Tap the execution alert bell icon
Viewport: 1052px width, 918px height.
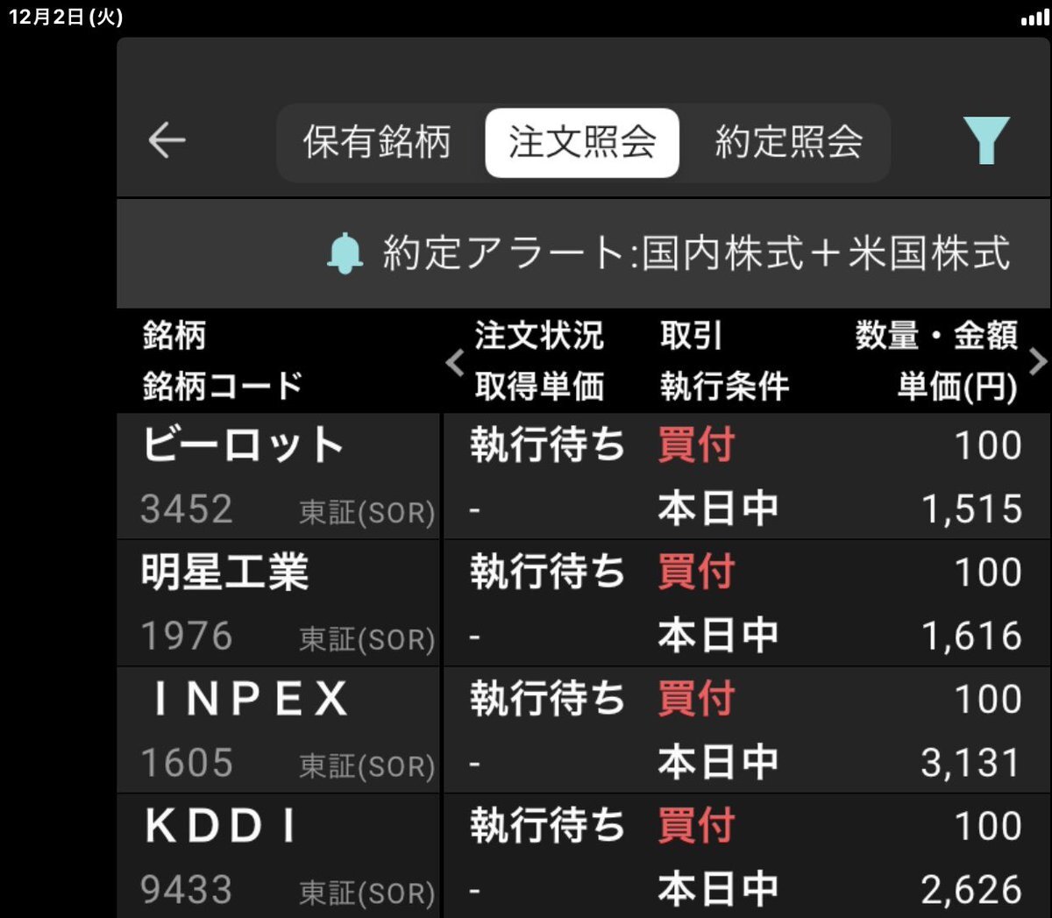point(345,253)
